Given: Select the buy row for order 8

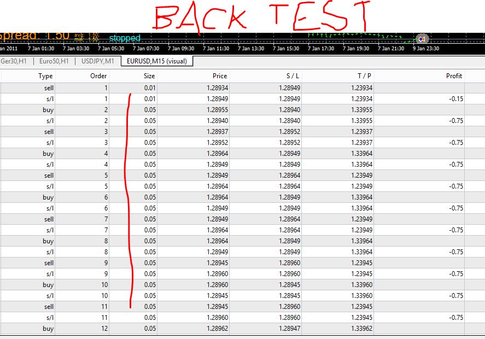Looking at the screenshot, I should point(243,241).
